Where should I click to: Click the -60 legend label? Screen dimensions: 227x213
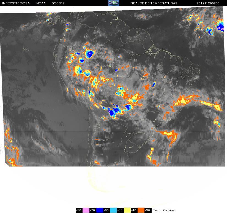click(x=106, y=210)
